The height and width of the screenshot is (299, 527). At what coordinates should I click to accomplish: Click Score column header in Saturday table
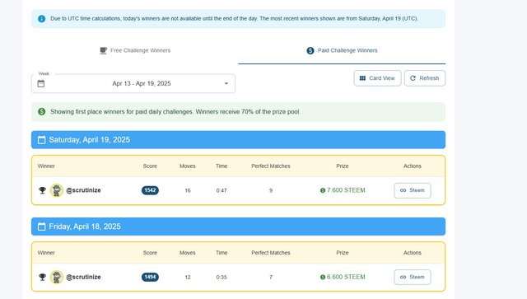point(150,166)
